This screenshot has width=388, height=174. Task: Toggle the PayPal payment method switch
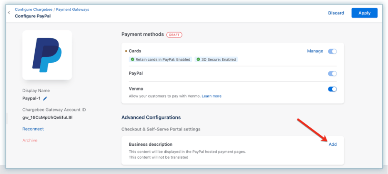tap(332, 74)
